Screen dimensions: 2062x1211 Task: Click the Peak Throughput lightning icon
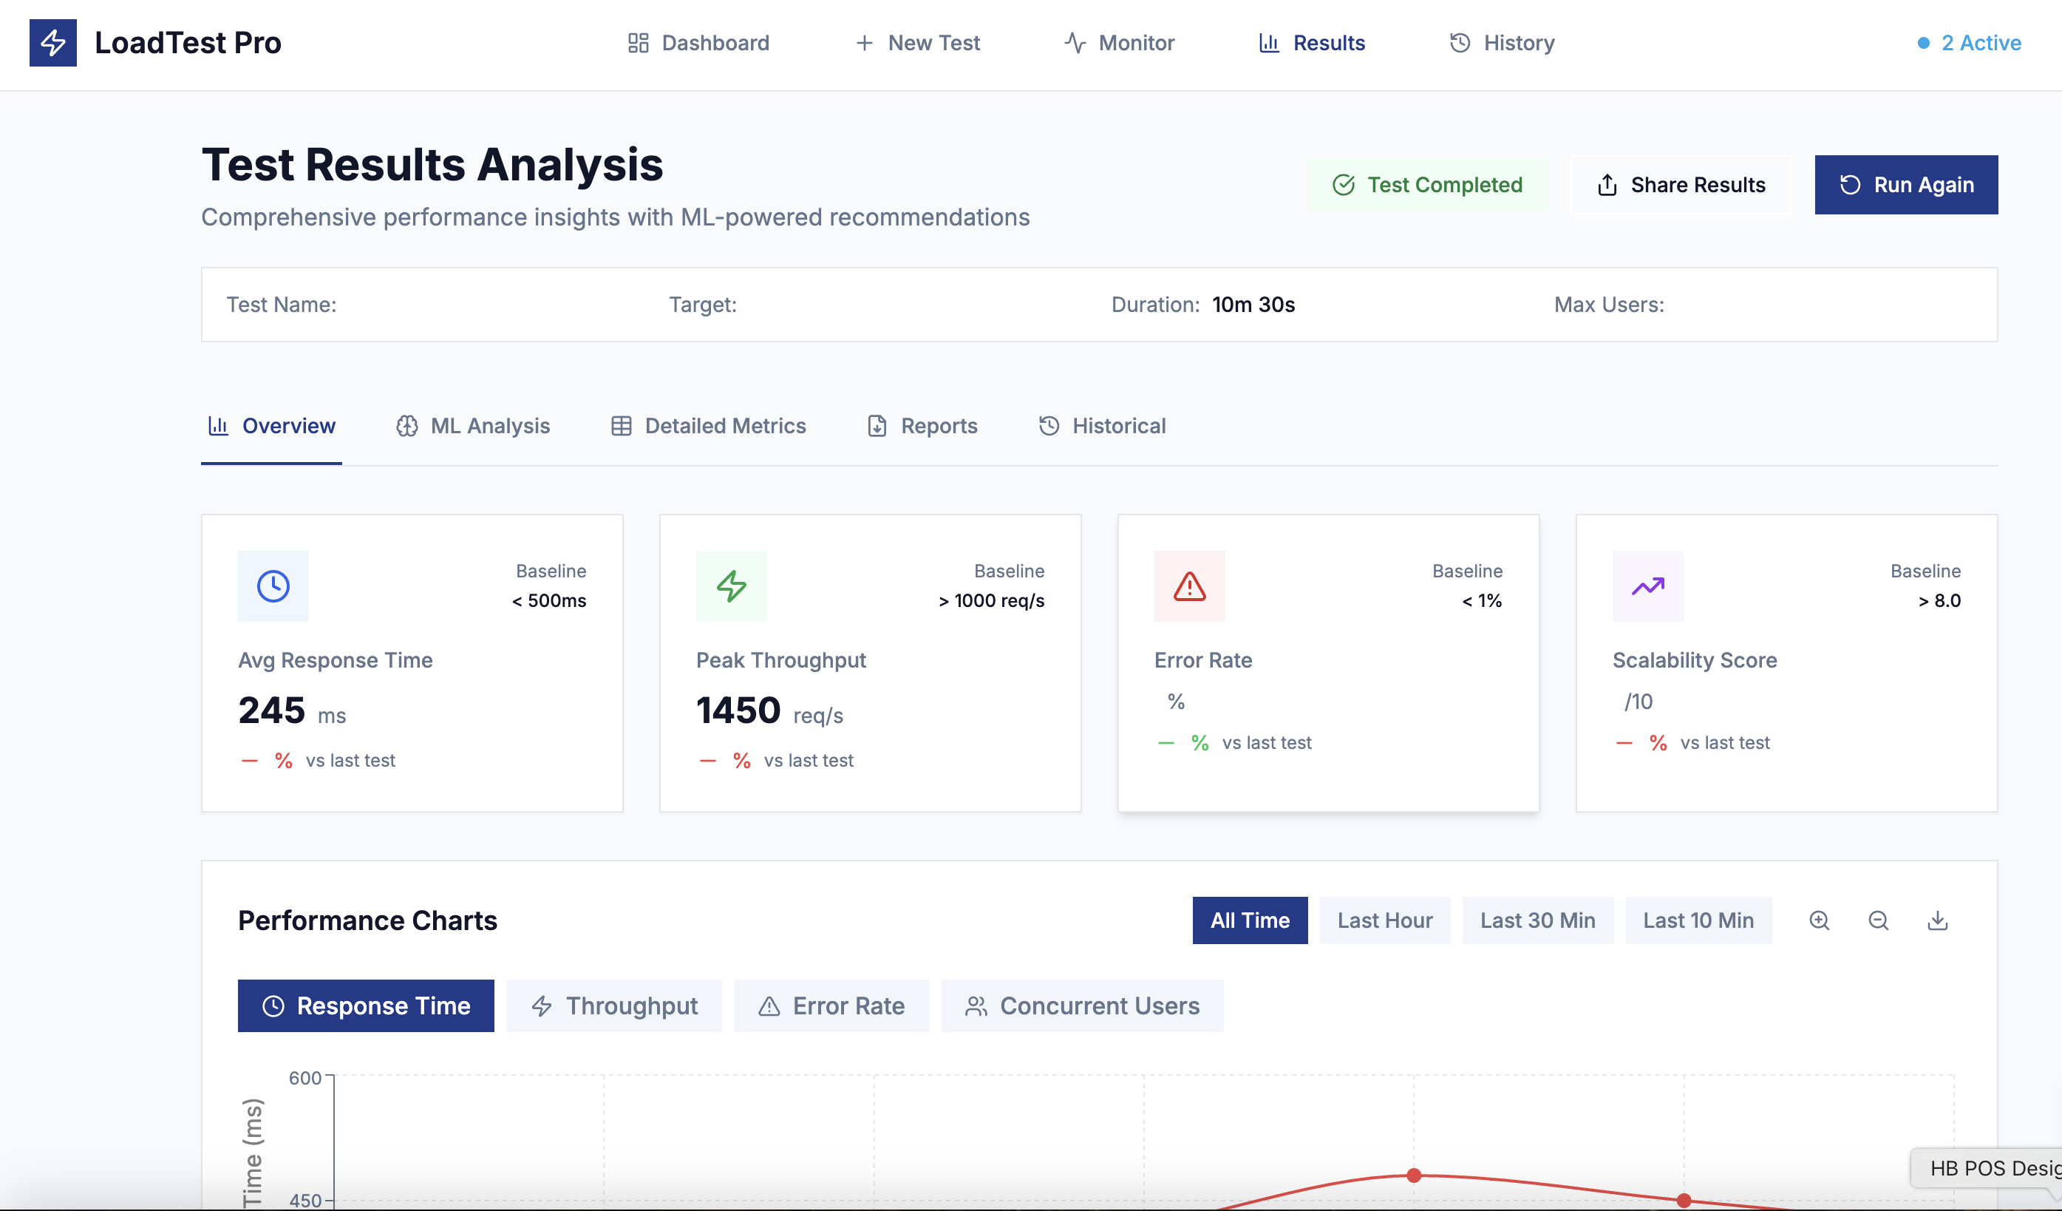click(x=732, y=586)
